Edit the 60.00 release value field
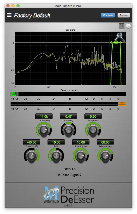 105,142
